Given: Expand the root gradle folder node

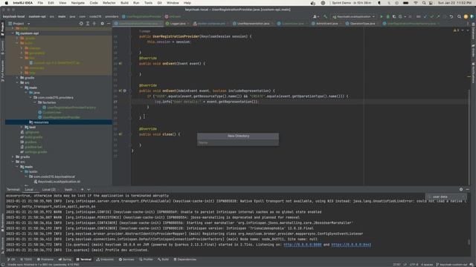Looking at the screenshot, I should (13, 156).
